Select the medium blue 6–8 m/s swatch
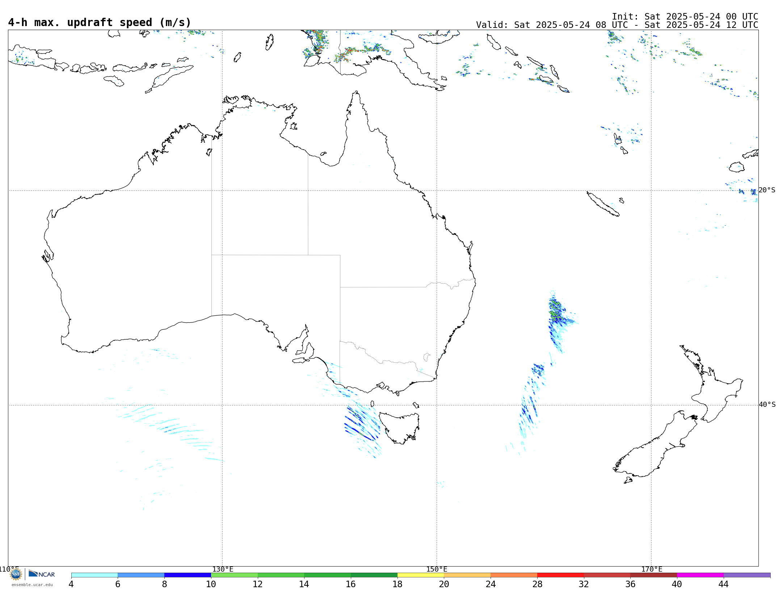782x589 pixels. click(141, 575)
